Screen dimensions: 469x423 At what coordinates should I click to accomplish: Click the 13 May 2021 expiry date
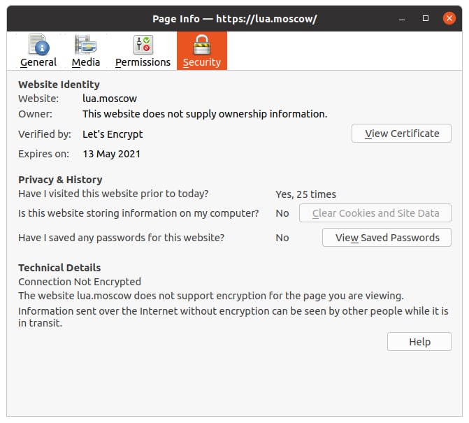(x=111, y=154)
